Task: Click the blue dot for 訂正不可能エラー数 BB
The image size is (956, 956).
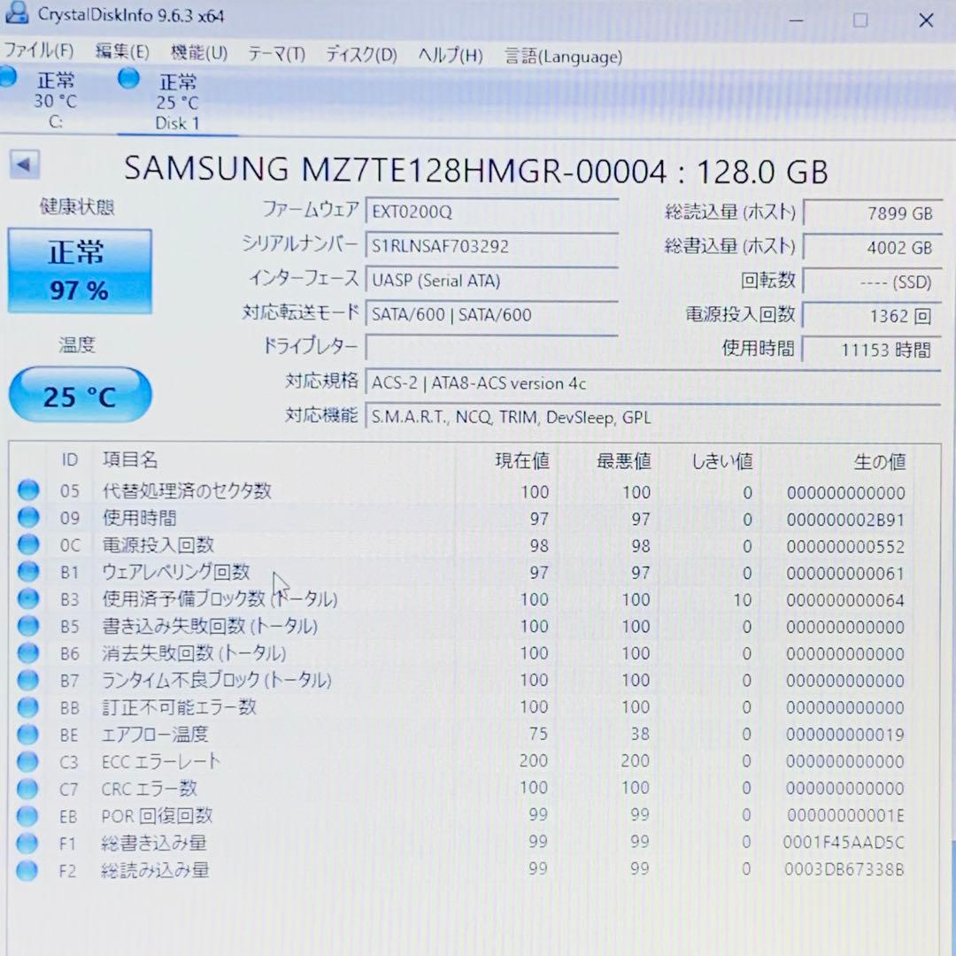Action: pyautogui.click(x=27, y=707)
